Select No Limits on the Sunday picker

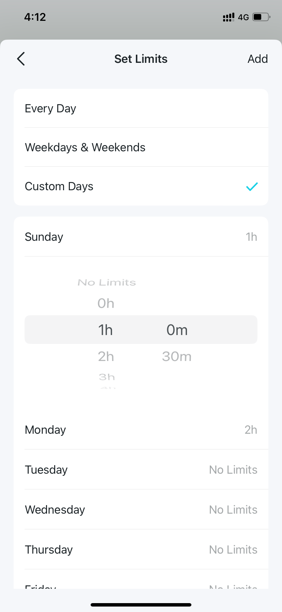(107, 282)
